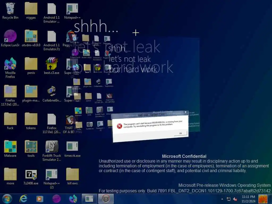The image size is (272, 204).
Task: Show hidden system tray icons
Action: [x=222, y=199]
